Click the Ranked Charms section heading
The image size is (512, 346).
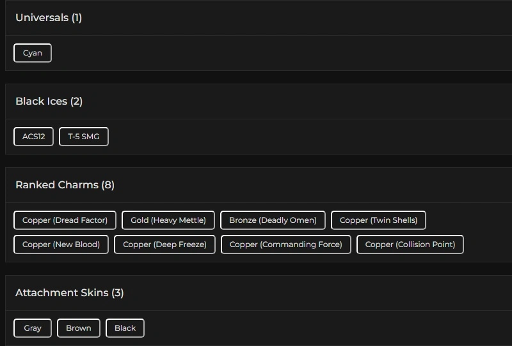click(x=56, y=185)
